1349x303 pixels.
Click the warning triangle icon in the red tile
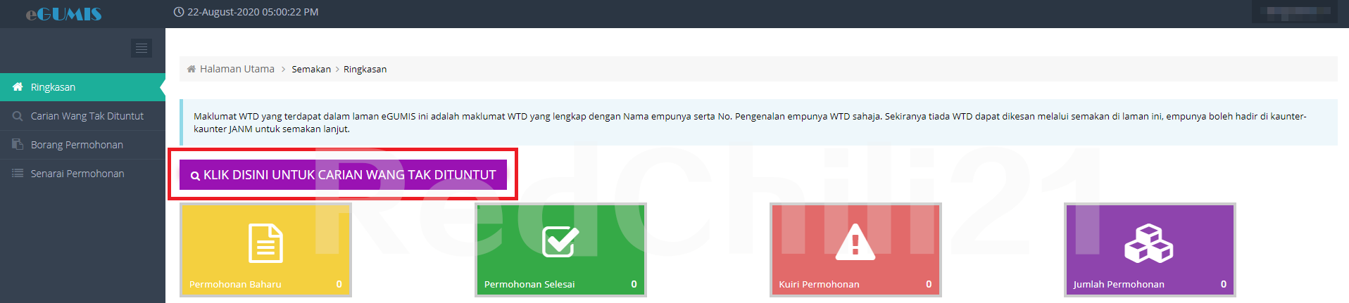click(855, 243)
